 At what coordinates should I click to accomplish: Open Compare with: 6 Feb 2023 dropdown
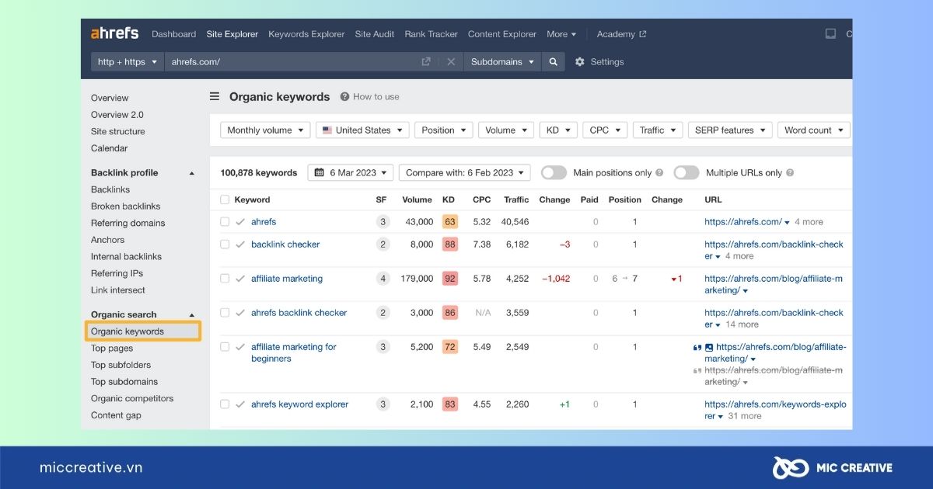[465, 173]
